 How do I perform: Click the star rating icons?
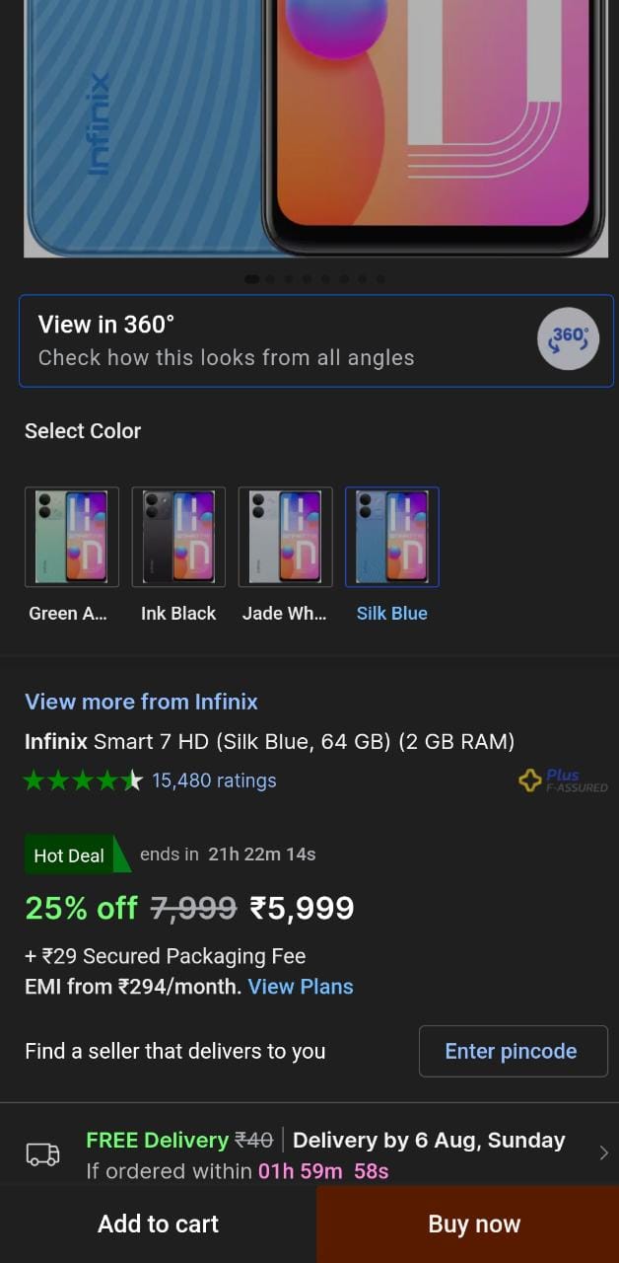click(x=83, y=780)
